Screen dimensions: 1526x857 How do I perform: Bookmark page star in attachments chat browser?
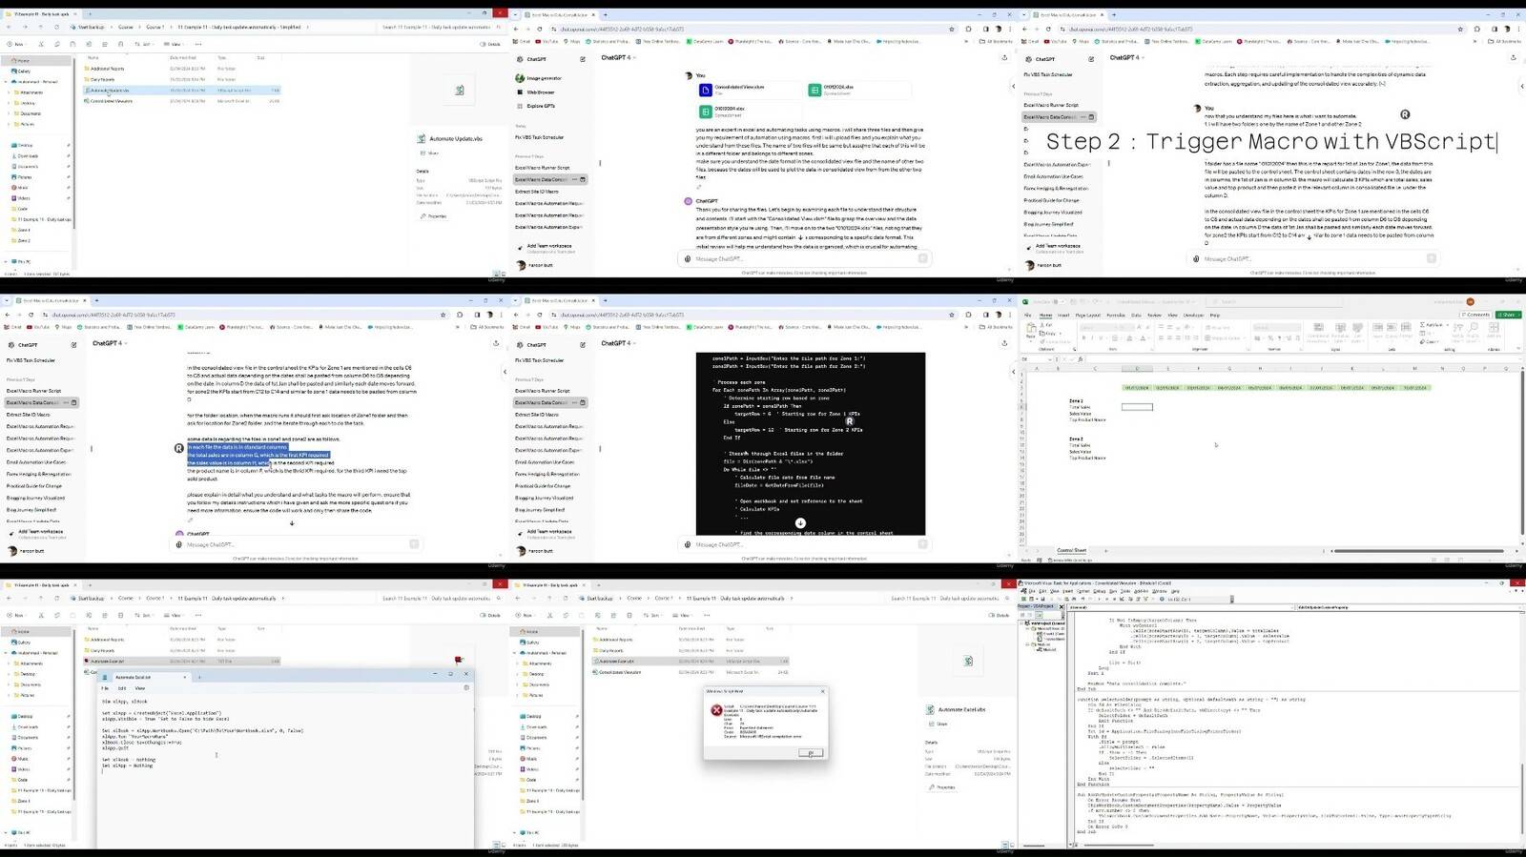953,30
